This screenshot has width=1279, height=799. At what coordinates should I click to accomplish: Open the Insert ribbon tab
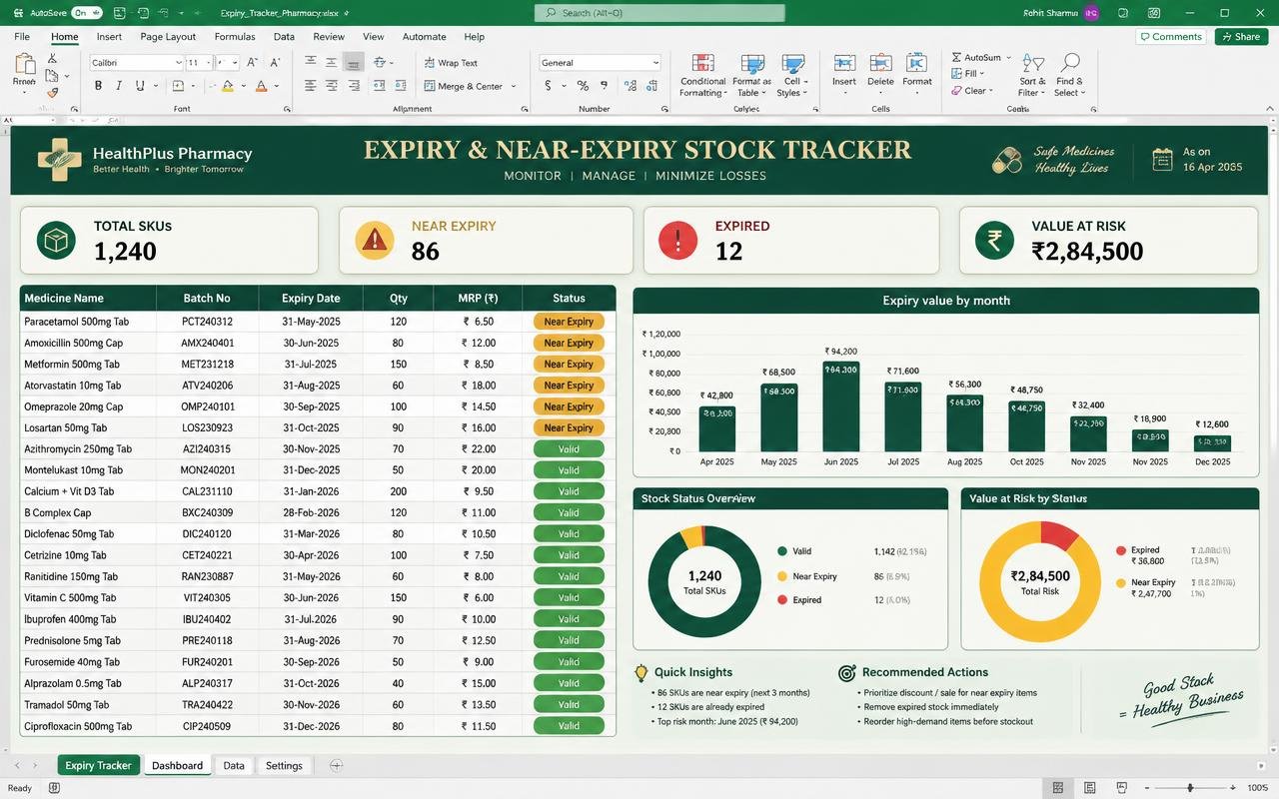(x=109, y=37)
